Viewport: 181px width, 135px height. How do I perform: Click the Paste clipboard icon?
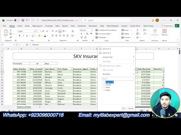click(6, 31)
